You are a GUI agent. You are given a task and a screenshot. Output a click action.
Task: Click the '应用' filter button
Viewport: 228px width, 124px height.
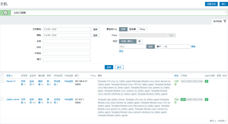coord(109,67)
